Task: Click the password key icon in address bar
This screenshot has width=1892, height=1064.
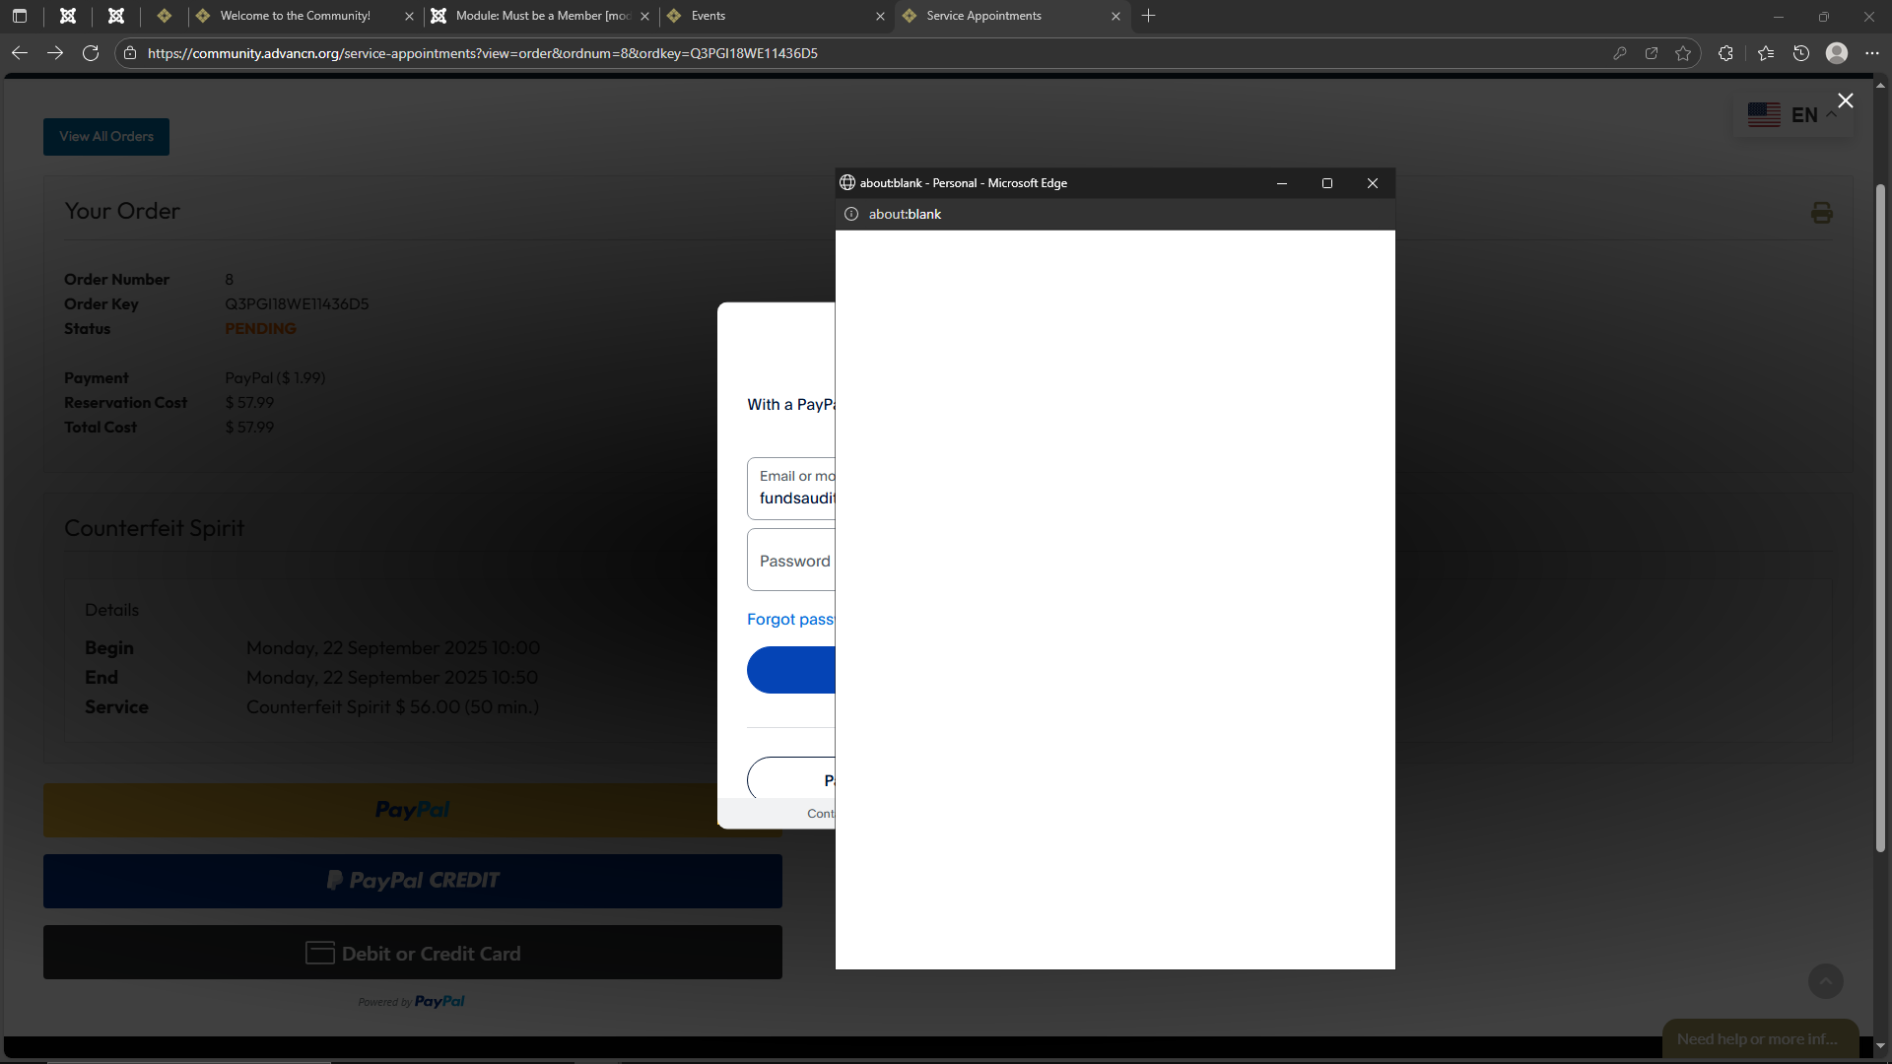Action: (x=1619, y=53)
